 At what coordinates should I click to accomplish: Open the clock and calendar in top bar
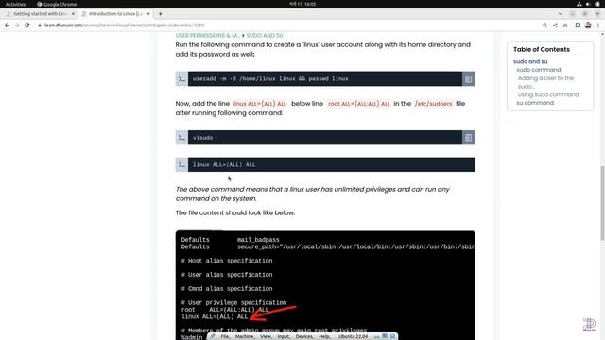(x=302, y=4)
